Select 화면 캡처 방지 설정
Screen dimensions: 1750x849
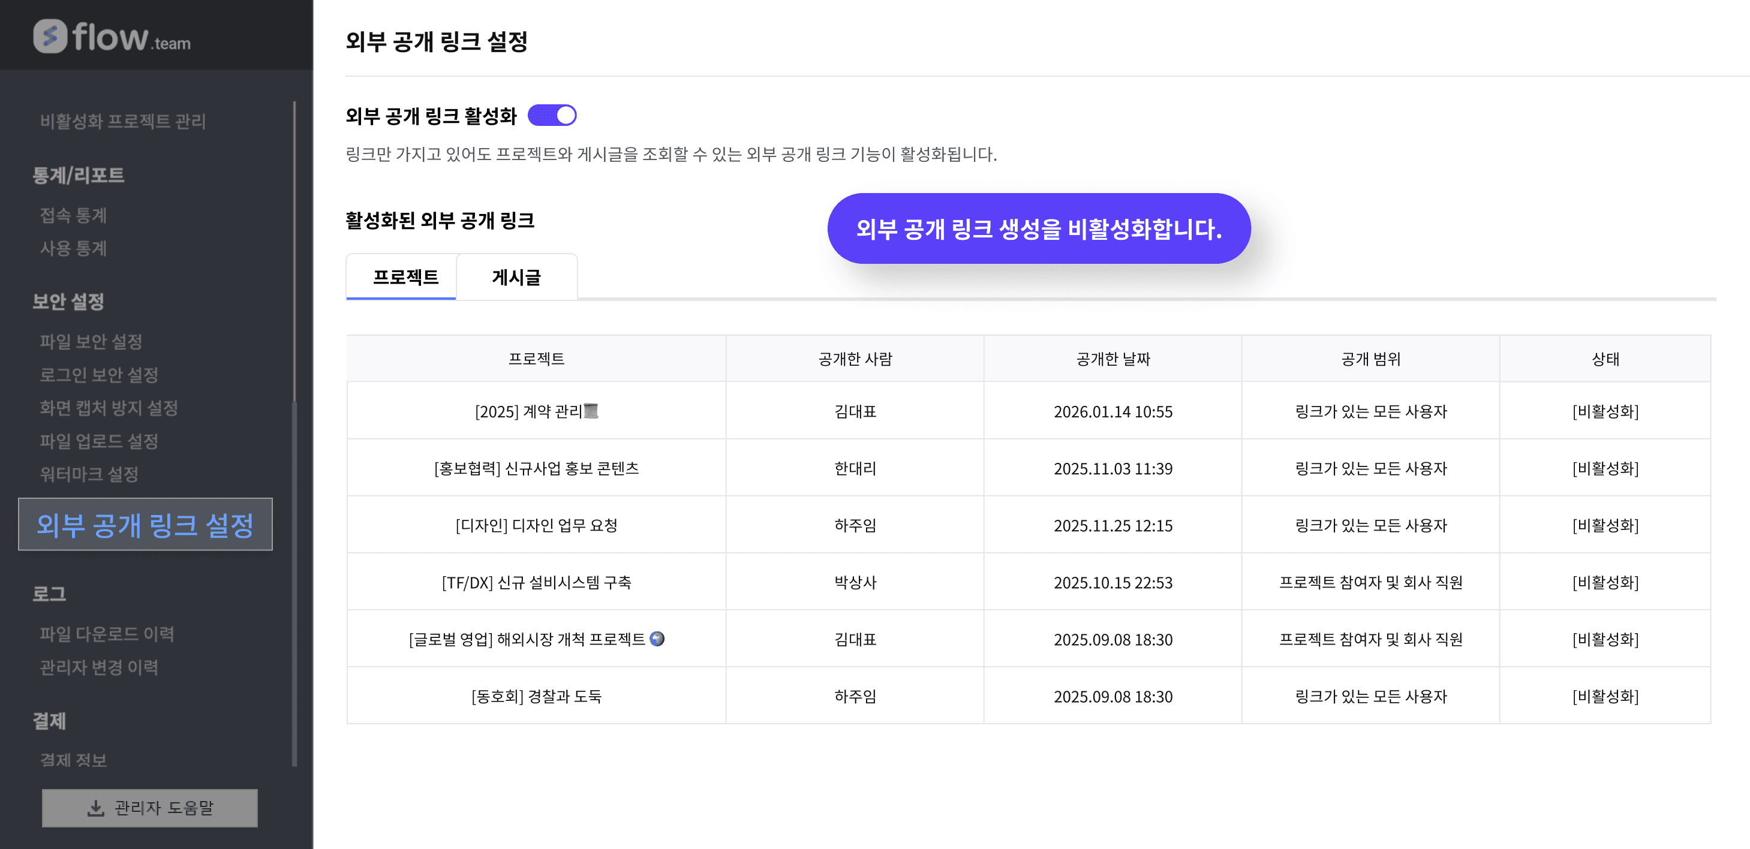pos(109,408)
